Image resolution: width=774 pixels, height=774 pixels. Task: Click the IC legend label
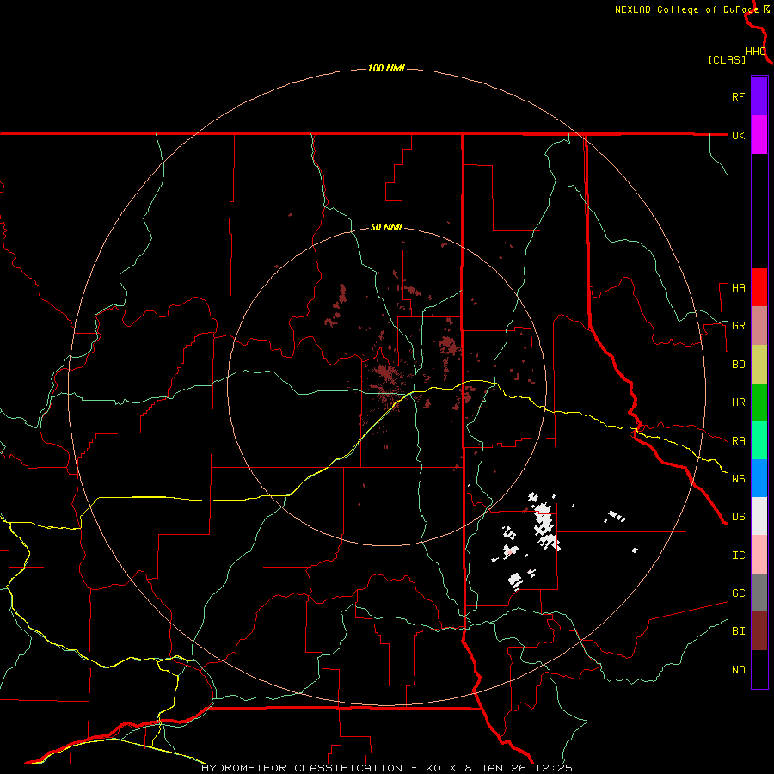pyautogui.click(x=738, y=556)
